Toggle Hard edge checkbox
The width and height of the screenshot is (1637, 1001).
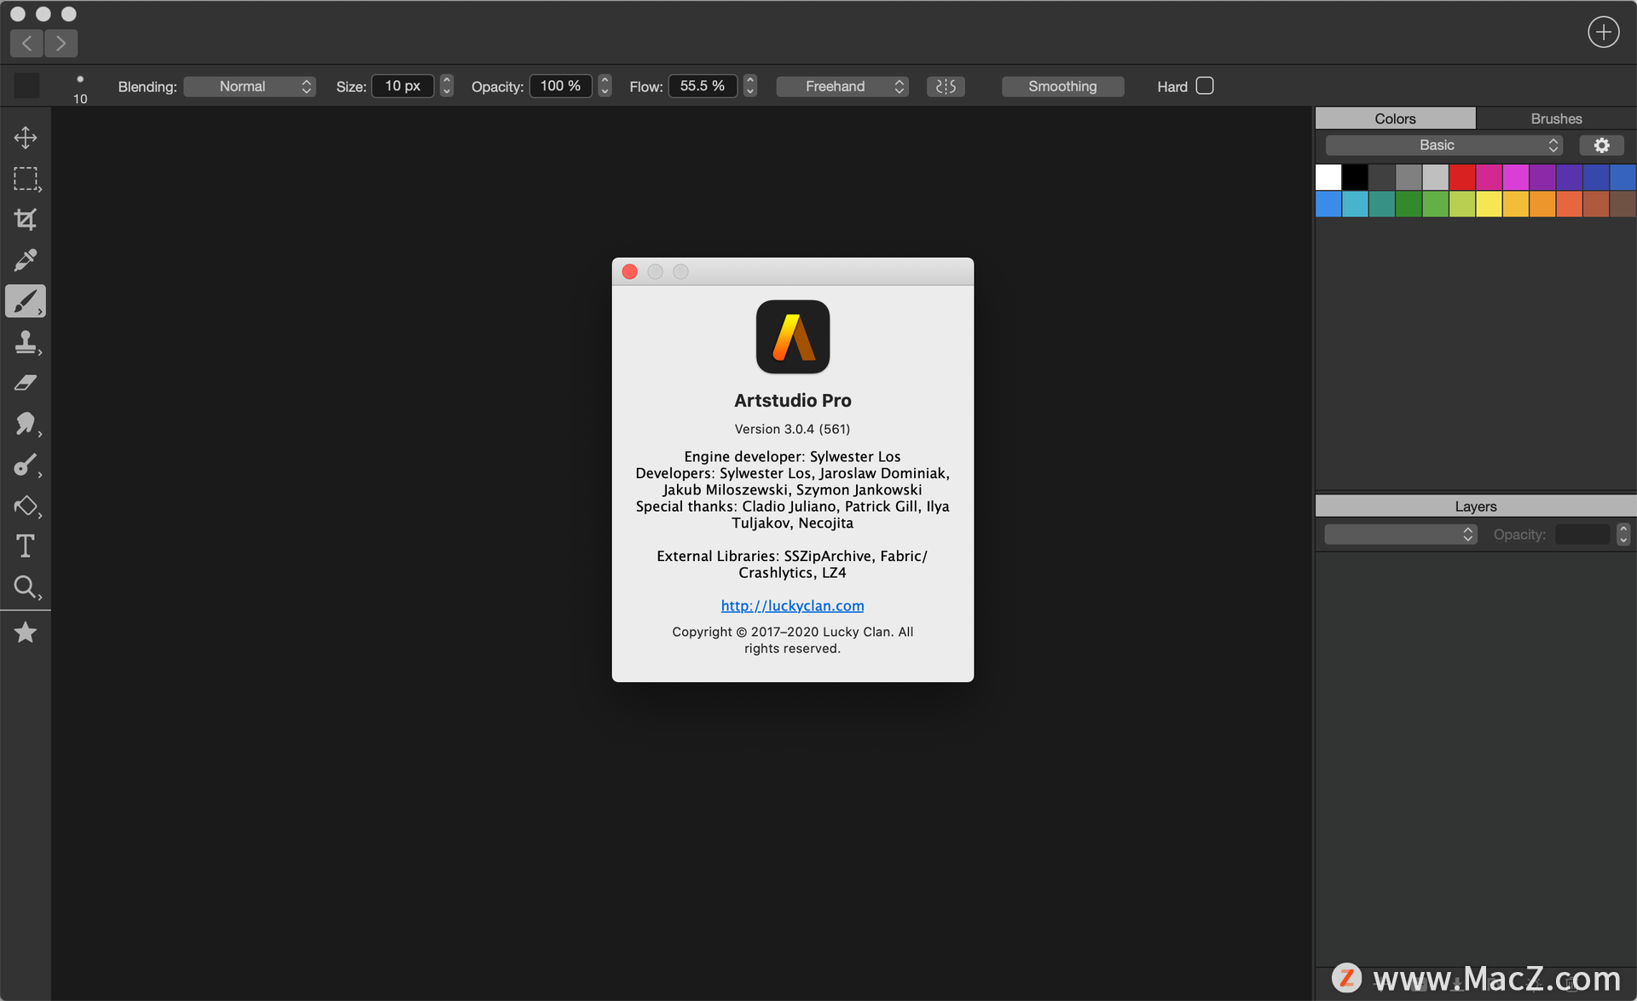pos(1205,85)
